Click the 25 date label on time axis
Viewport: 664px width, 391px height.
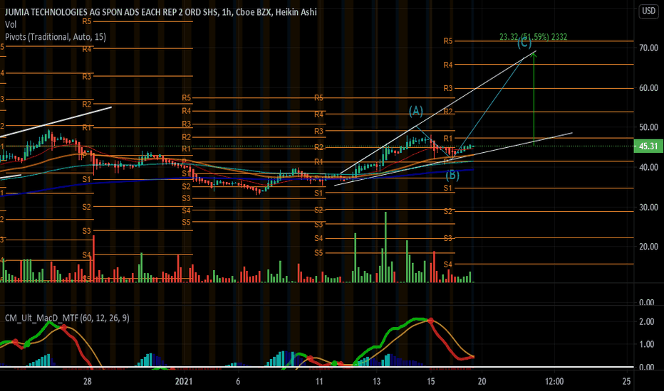tap(627, 381)
